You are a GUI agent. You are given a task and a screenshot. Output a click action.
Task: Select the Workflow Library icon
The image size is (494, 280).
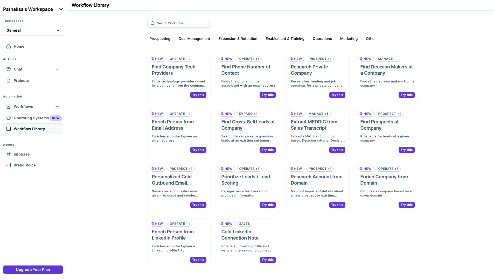9,129
